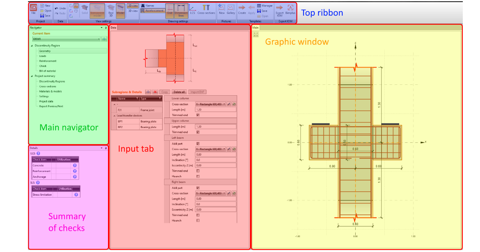
Task: Toggle Cross-sections drawing setting
Action: click(x=206, y=10)
